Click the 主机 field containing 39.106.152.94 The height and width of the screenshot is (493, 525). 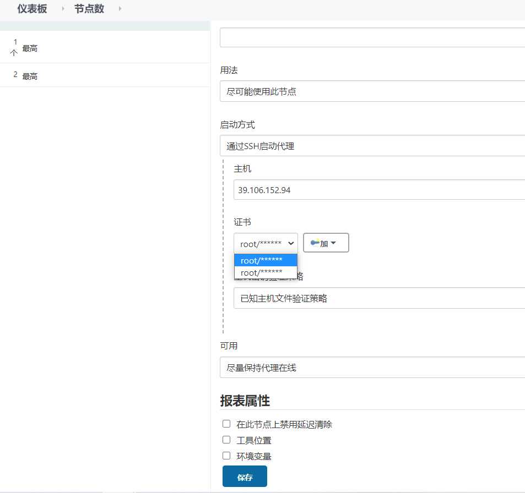click(379, 190)
